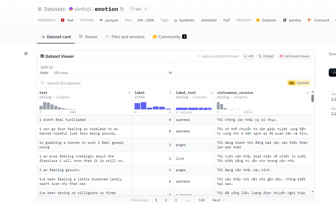Click the search magnifier icon
This screenshot has width=336, height=204.
click(x=43, y=83)
